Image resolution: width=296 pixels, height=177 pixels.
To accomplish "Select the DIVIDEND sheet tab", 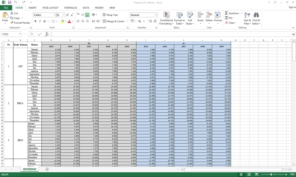I will pyautogui.click(x=30, y=169).
